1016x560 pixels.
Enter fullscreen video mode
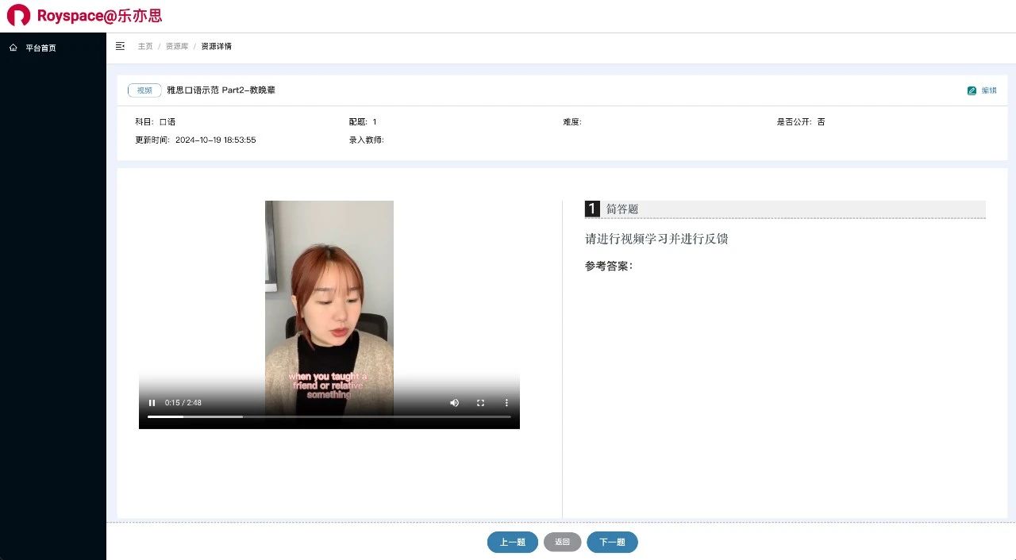[480, 403]
